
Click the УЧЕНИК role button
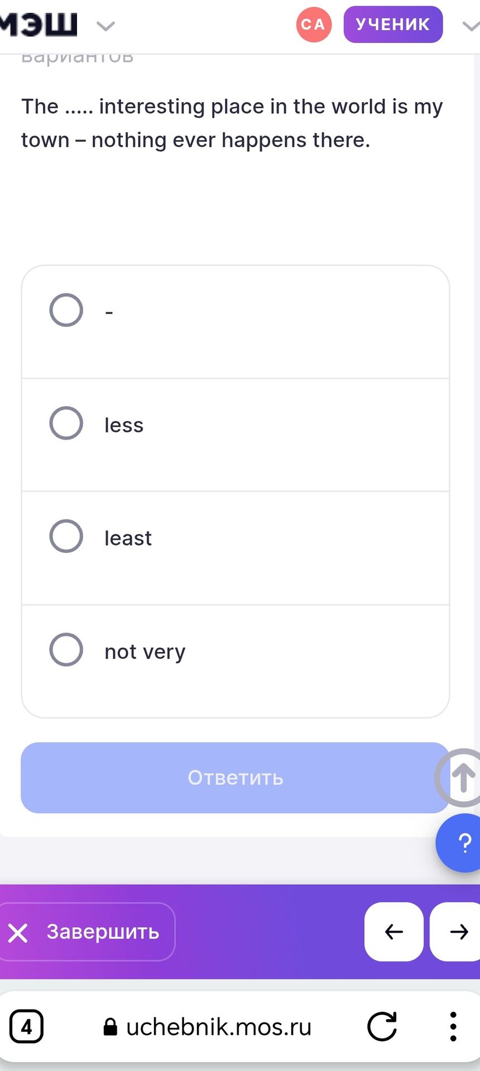393,25
